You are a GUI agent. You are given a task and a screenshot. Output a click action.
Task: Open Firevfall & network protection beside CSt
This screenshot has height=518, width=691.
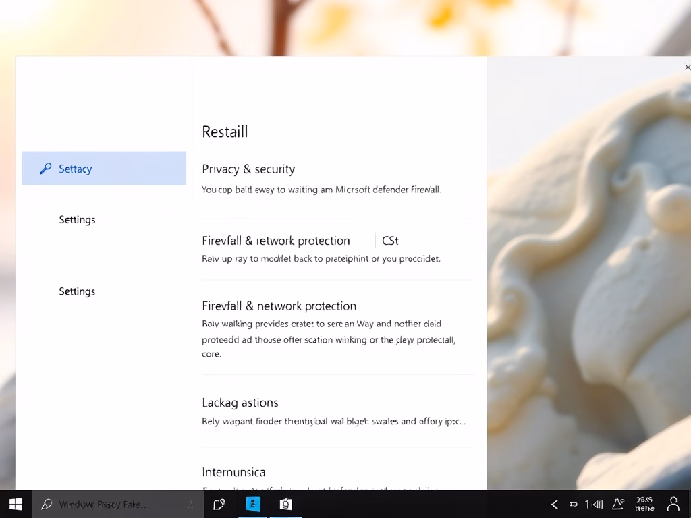coord(276,241)
